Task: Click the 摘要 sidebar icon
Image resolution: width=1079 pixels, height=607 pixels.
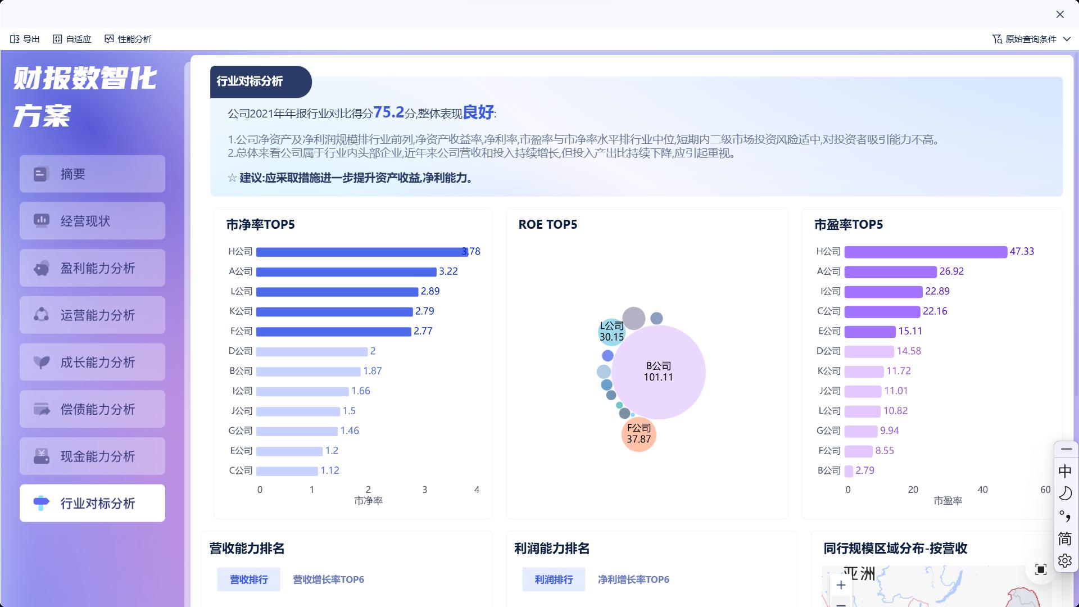Action: click(40, 174)
